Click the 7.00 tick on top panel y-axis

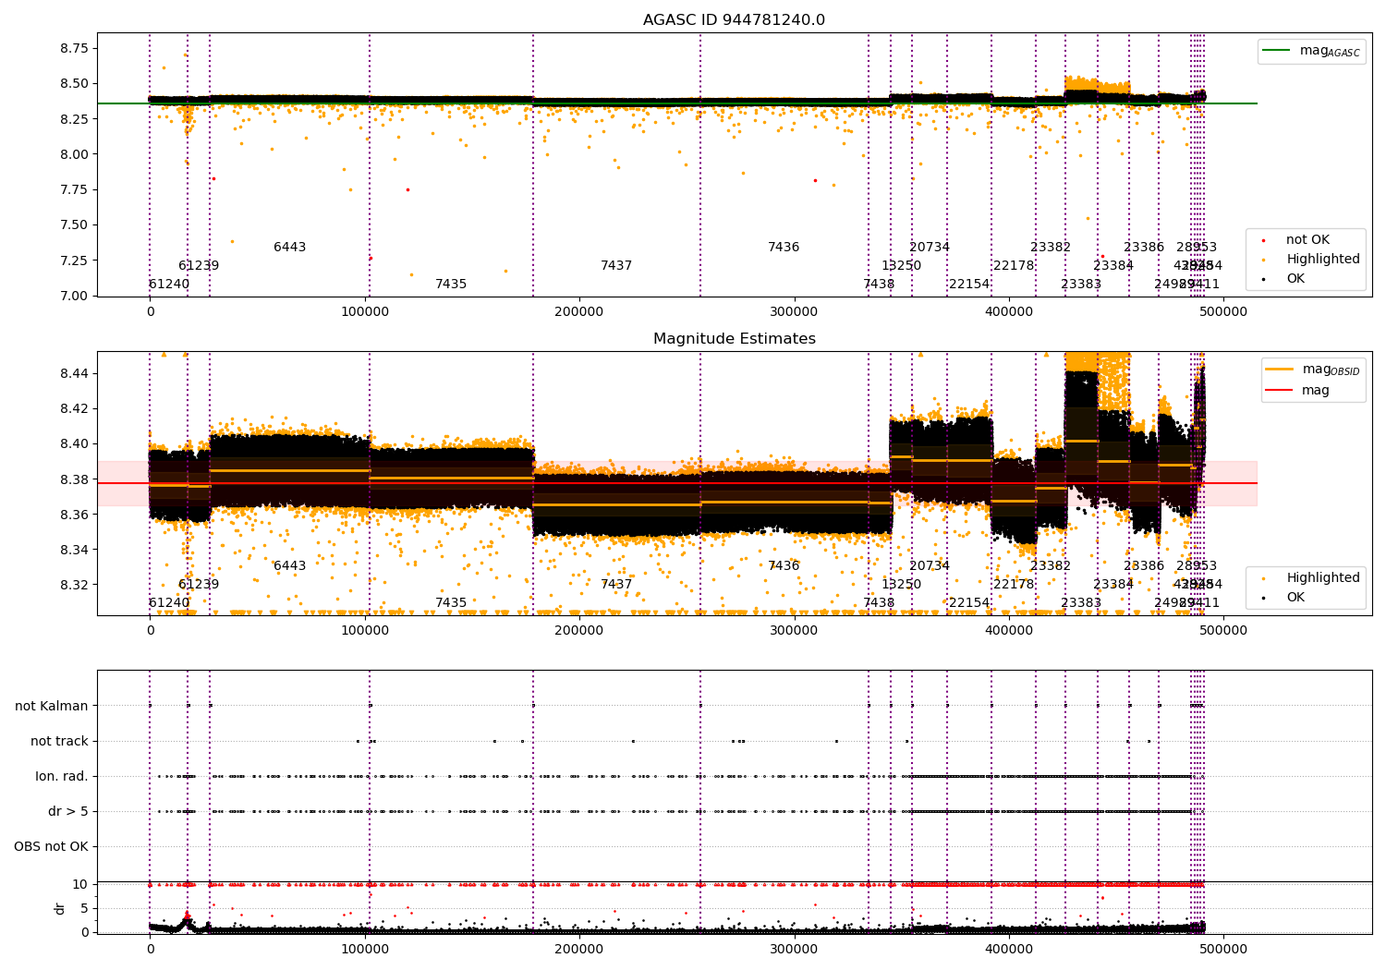(74, 296)
